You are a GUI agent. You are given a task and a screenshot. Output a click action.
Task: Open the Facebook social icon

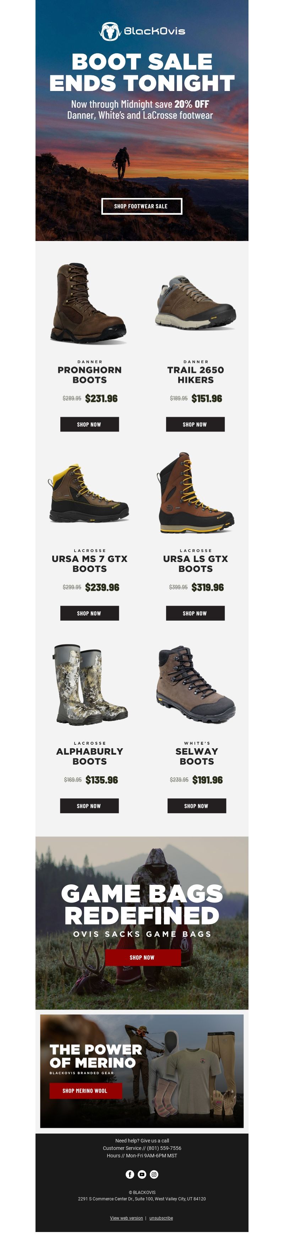(130, 1174)
